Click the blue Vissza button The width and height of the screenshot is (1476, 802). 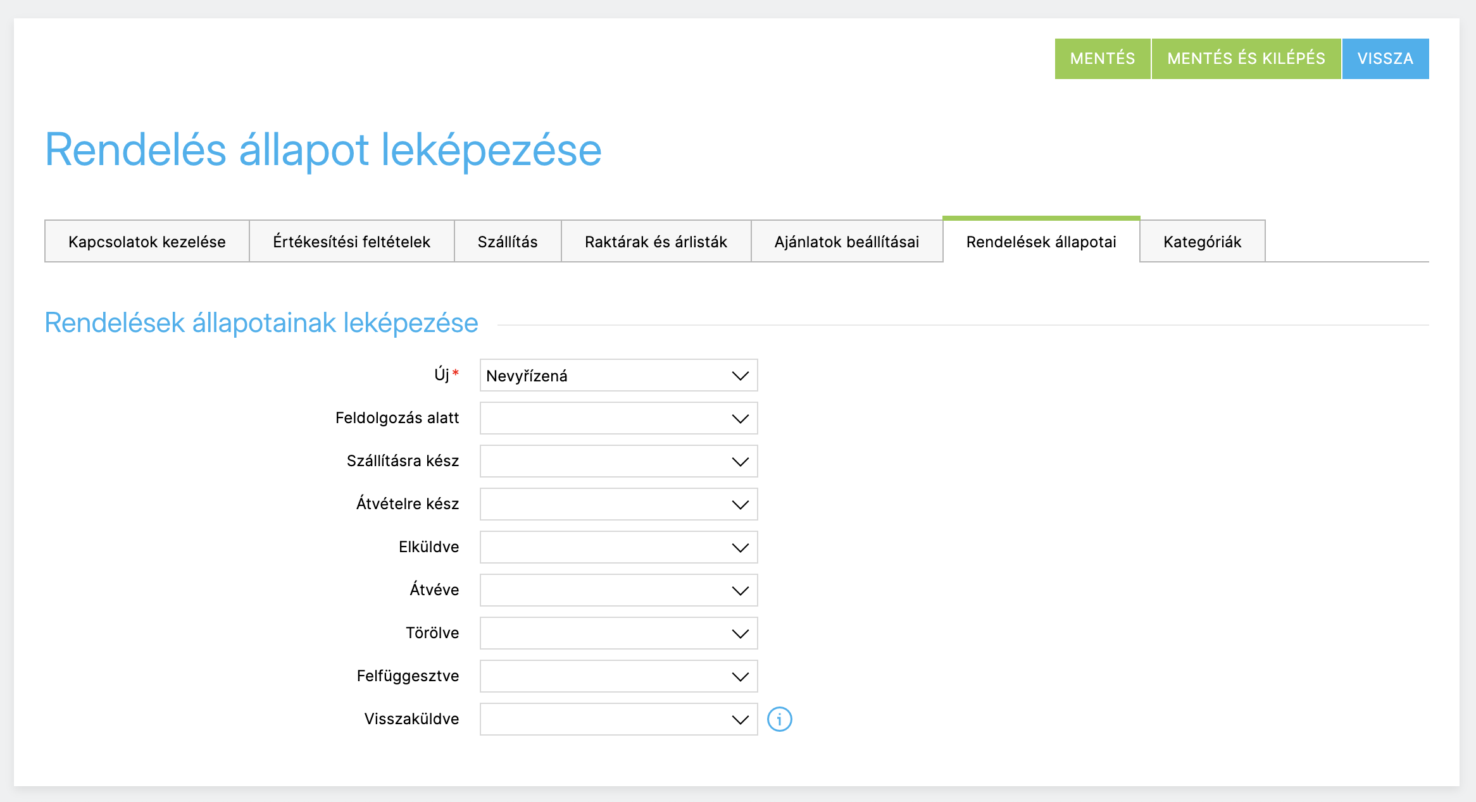[1385, 59]
